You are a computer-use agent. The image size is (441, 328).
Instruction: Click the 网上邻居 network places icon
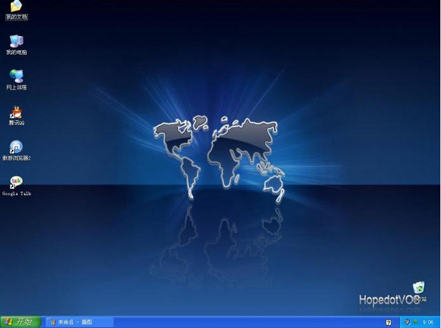pos(16,77)
